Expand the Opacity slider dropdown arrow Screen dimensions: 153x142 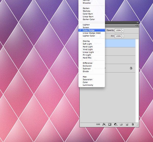[x=123, y=30]
